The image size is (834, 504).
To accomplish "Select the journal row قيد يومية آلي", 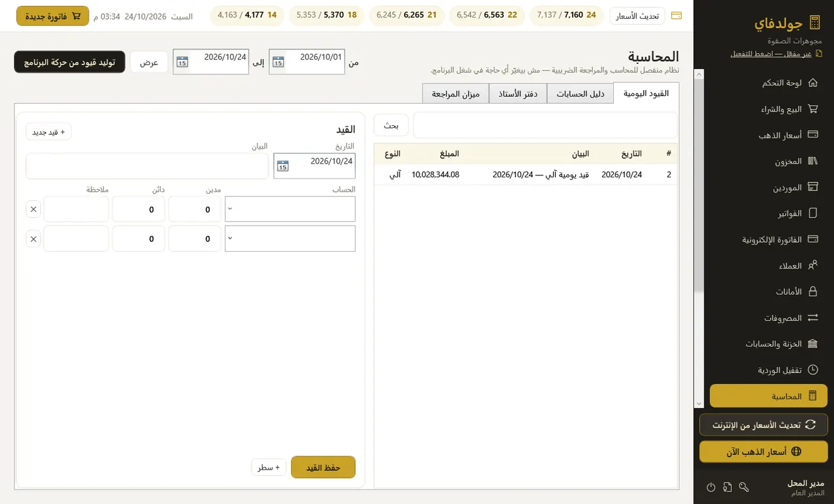I will click(526, 175).
